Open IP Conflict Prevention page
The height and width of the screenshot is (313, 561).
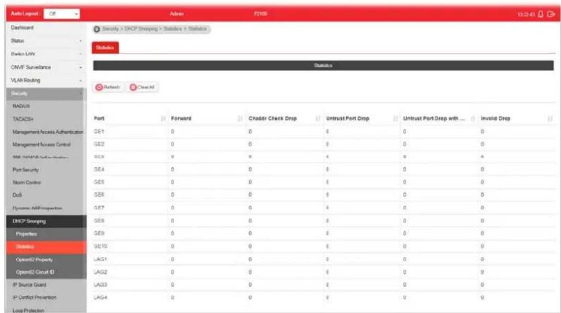[x=46, y=298]
